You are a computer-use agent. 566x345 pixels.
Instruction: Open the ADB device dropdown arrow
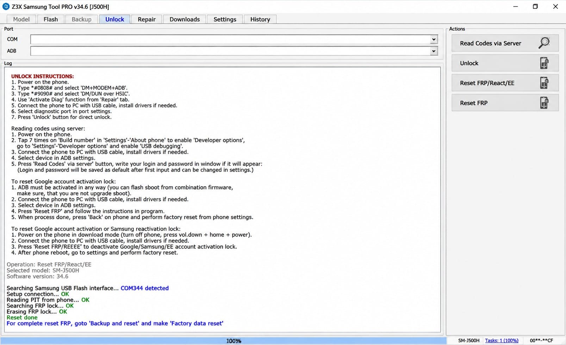pos(434,51)
